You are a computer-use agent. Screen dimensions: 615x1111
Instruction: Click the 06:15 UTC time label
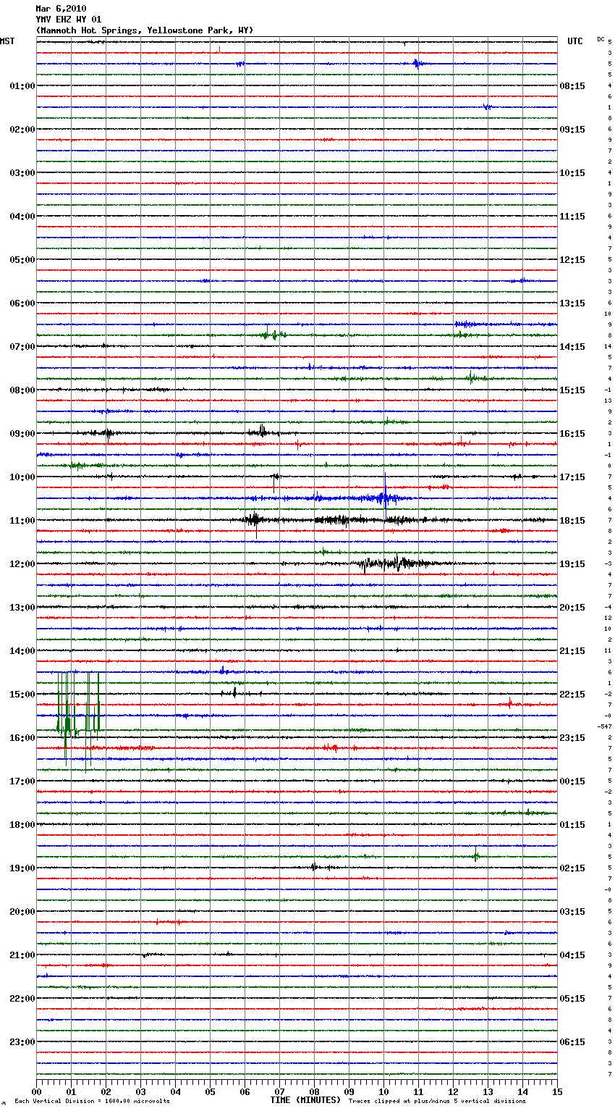click(572, 1042)
